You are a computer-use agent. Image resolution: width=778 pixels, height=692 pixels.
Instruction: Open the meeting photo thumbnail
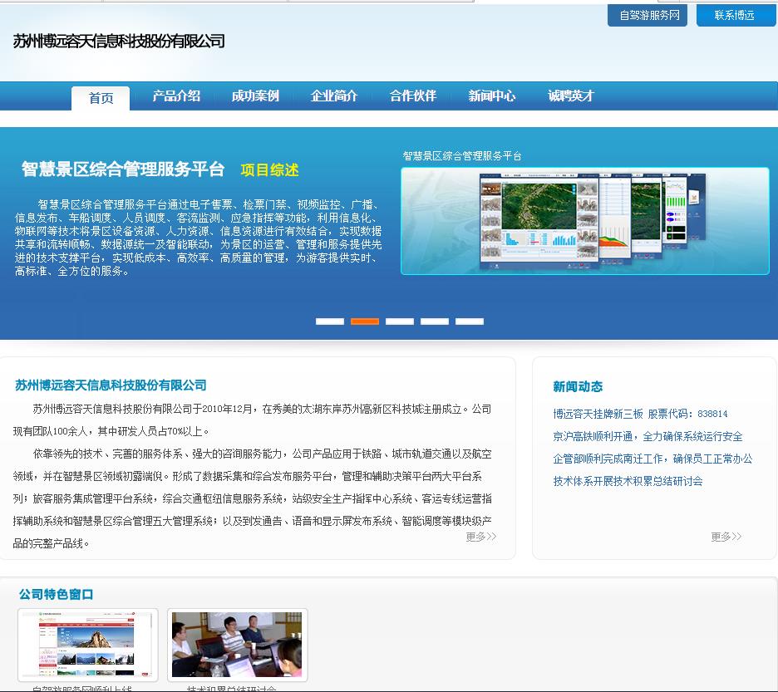coord(237,645)
